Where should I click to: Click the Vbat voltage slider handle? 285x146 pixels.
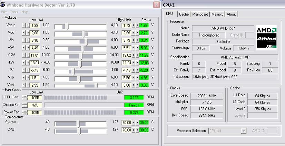96,86
